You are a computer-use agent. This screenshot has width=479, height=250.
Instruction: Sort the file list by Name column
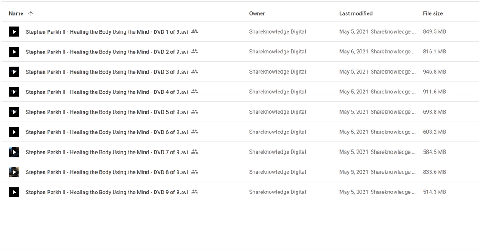point(16,13)
